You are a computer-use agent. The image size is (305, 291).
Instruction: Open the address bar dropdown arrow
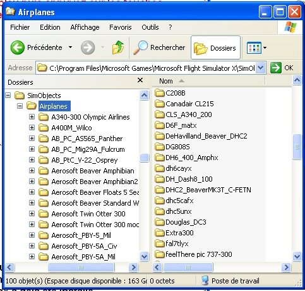[x=261, y=68]
